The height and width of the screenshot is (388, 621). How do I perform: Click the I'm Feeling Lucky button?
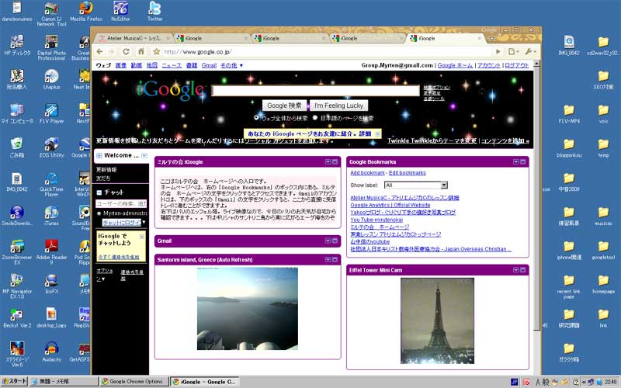pyautogui.click(x=338, y=106)
